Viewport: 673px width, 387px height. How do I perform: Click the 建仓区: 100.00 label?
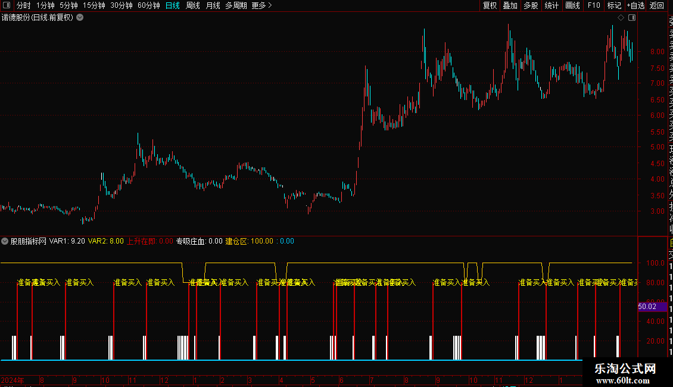click(x=249, y=241)
